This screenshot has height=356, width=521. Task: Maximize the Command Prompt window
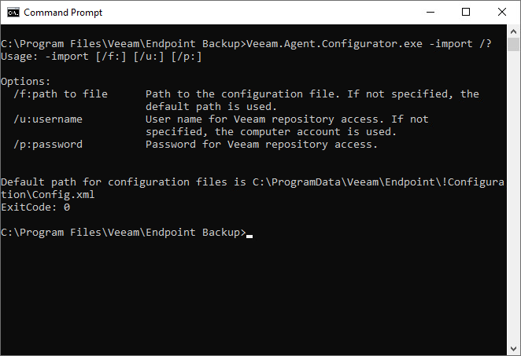click(465, 13)
